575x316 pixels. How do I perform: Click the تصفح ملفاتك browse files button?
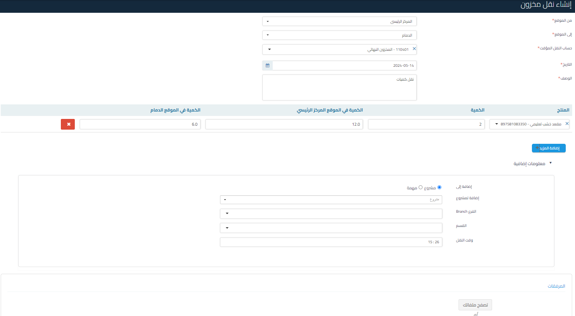pos(475,305)
